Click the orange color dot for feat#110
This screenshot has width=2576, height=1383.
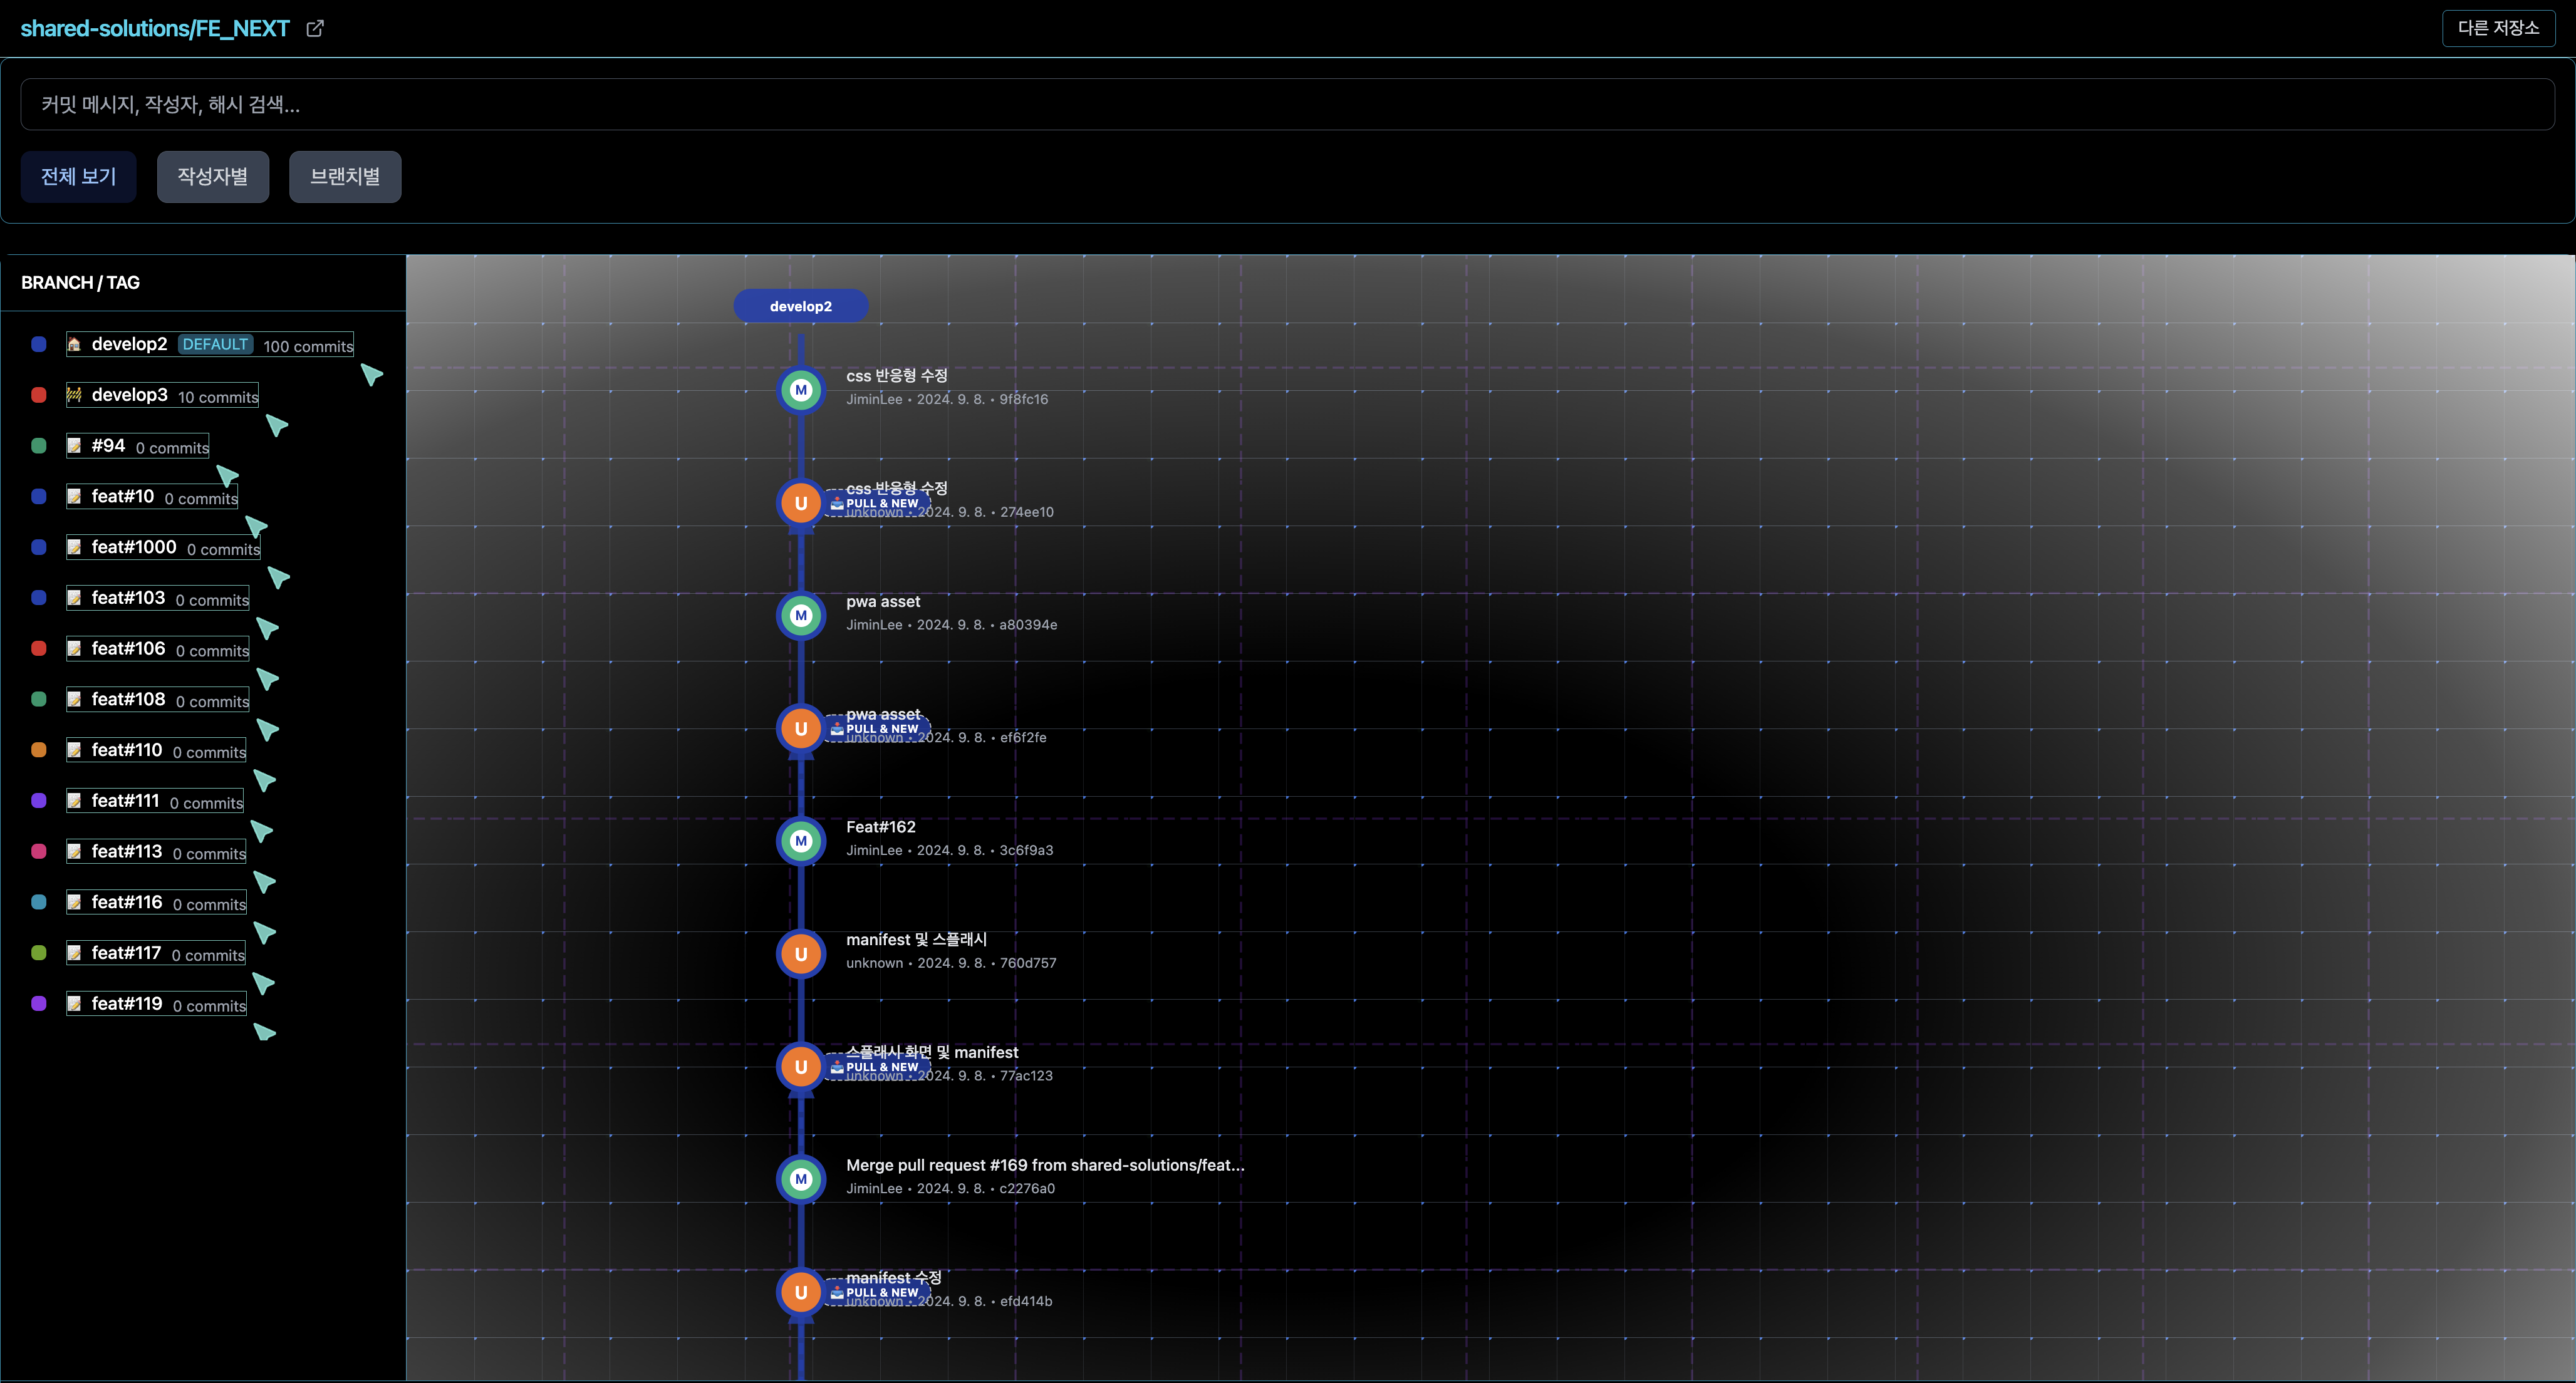(39, 750)
